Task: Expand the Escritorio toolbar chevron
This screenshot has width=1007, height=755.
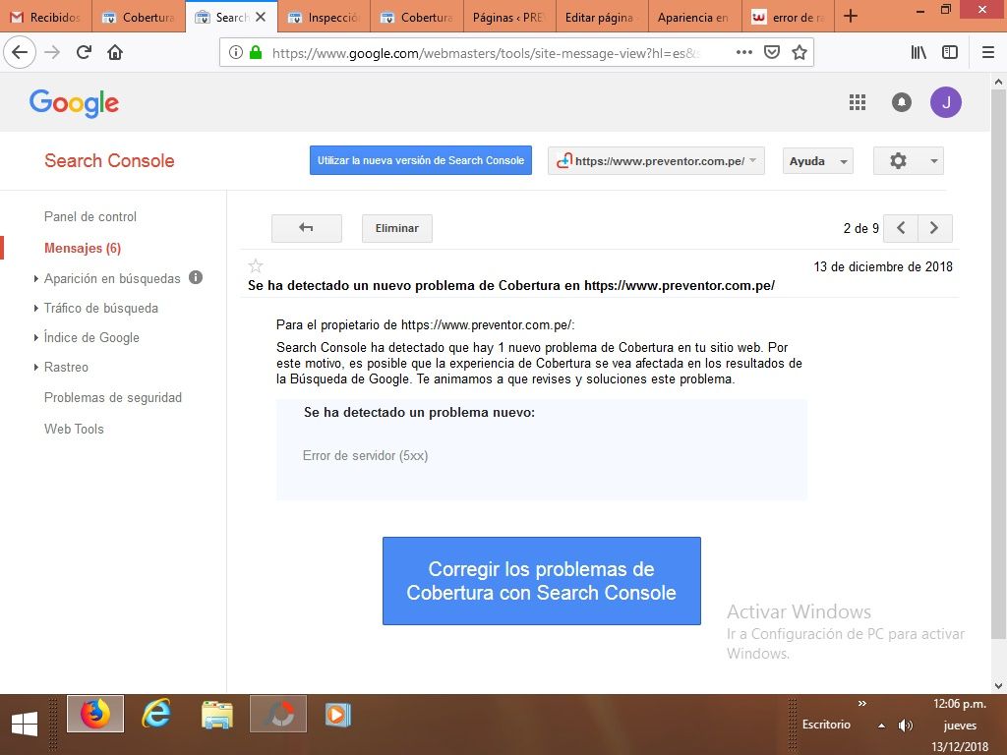Action: point(862,704)
